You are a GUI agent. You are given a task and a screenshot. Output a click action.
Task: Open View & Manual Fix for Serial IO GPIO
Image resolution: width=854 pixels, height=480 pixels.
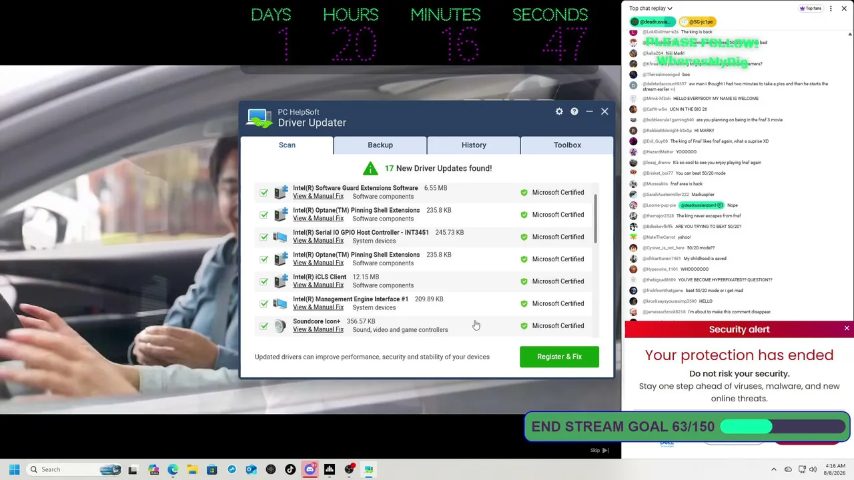click(x=318, y=241)
